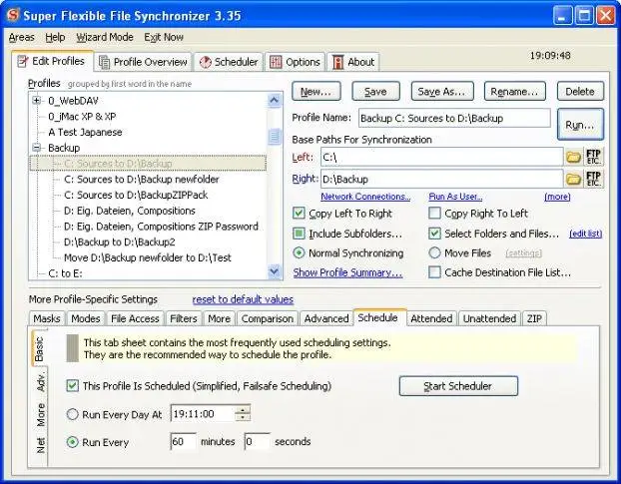
Task: Click profile list scroll up arrow
Action: (x=275, y=100)
